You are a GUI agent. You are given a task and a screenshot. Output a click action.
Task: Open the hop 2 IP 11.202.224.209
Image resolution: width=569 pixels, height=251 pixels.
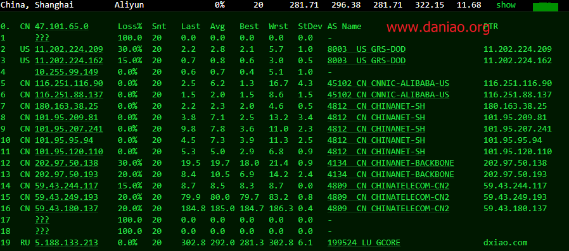tap(69, 49)
